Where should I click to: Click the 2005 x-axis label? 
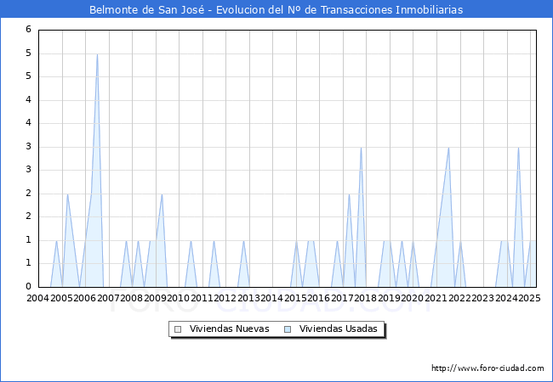pyautogui.click(x=61, y=298)
